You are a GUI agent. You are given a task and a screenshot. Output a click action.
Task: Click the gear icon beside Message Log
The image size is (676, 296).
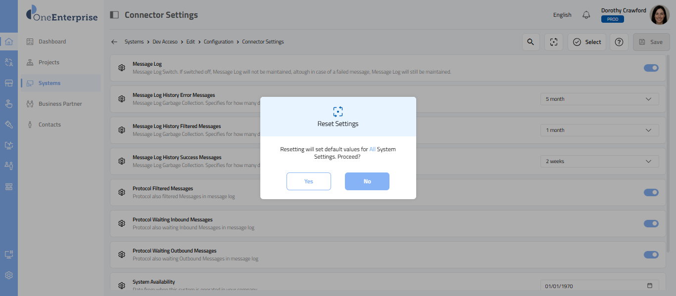point(122,68)
